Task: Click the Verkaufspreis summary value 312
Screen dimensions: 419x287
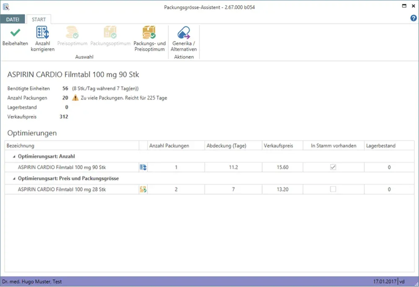Action: point(64,116)
